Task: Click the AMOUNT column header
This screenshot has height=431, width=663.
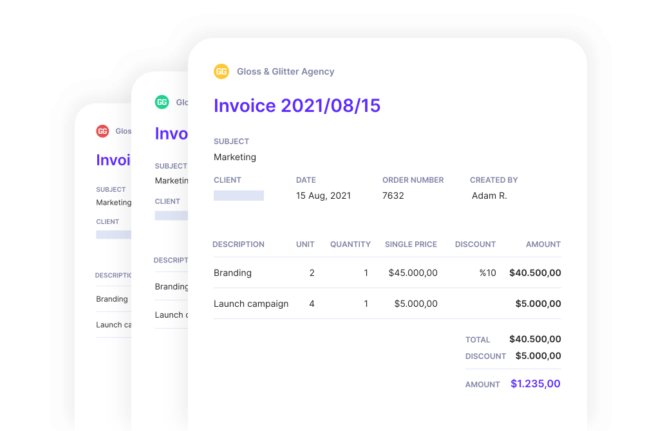Action: (543, 244)
